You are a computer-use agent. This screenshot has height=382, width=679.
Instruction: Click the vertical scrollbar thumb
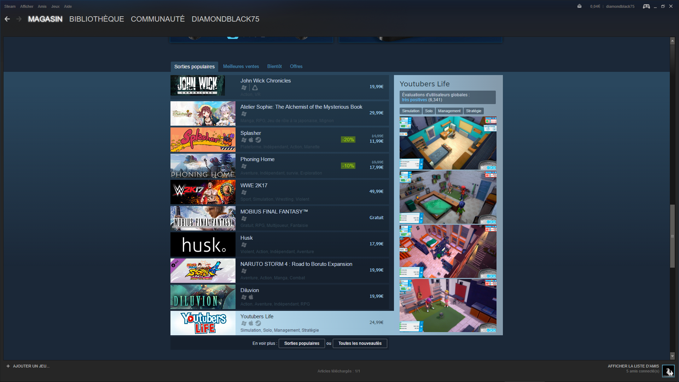click(673, 236)
